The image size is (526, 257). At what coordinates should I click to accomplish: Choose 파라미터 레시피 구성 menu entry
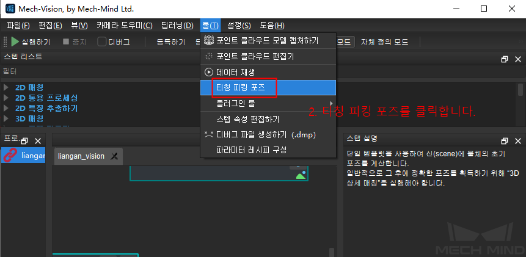coord(268,150)
